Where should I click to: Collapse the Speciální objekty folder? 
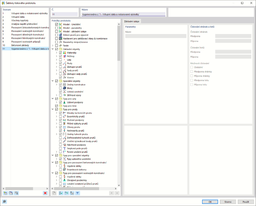pyautogui.click(x=53, y=81)
